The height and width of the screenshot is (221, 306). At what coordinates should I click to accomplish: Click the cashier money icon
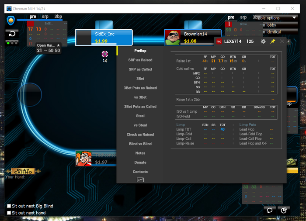(x=292, y=162)
